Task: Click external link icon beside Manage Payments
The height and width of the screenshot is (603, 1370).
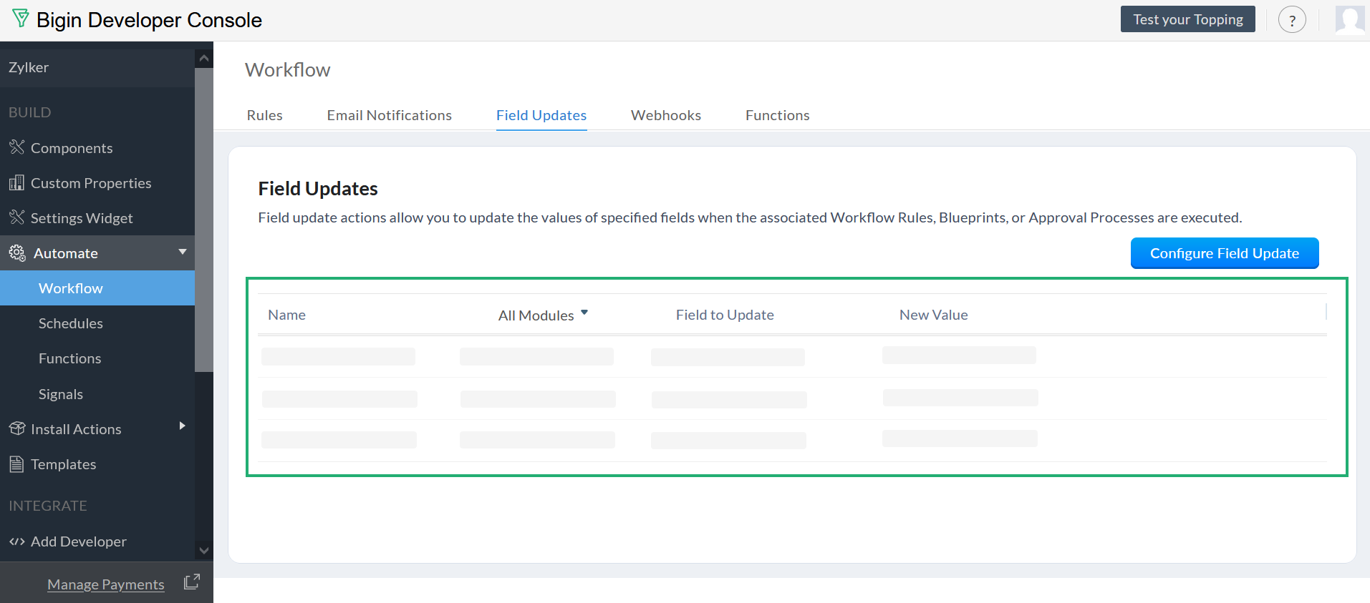Action: click(191, 582)
